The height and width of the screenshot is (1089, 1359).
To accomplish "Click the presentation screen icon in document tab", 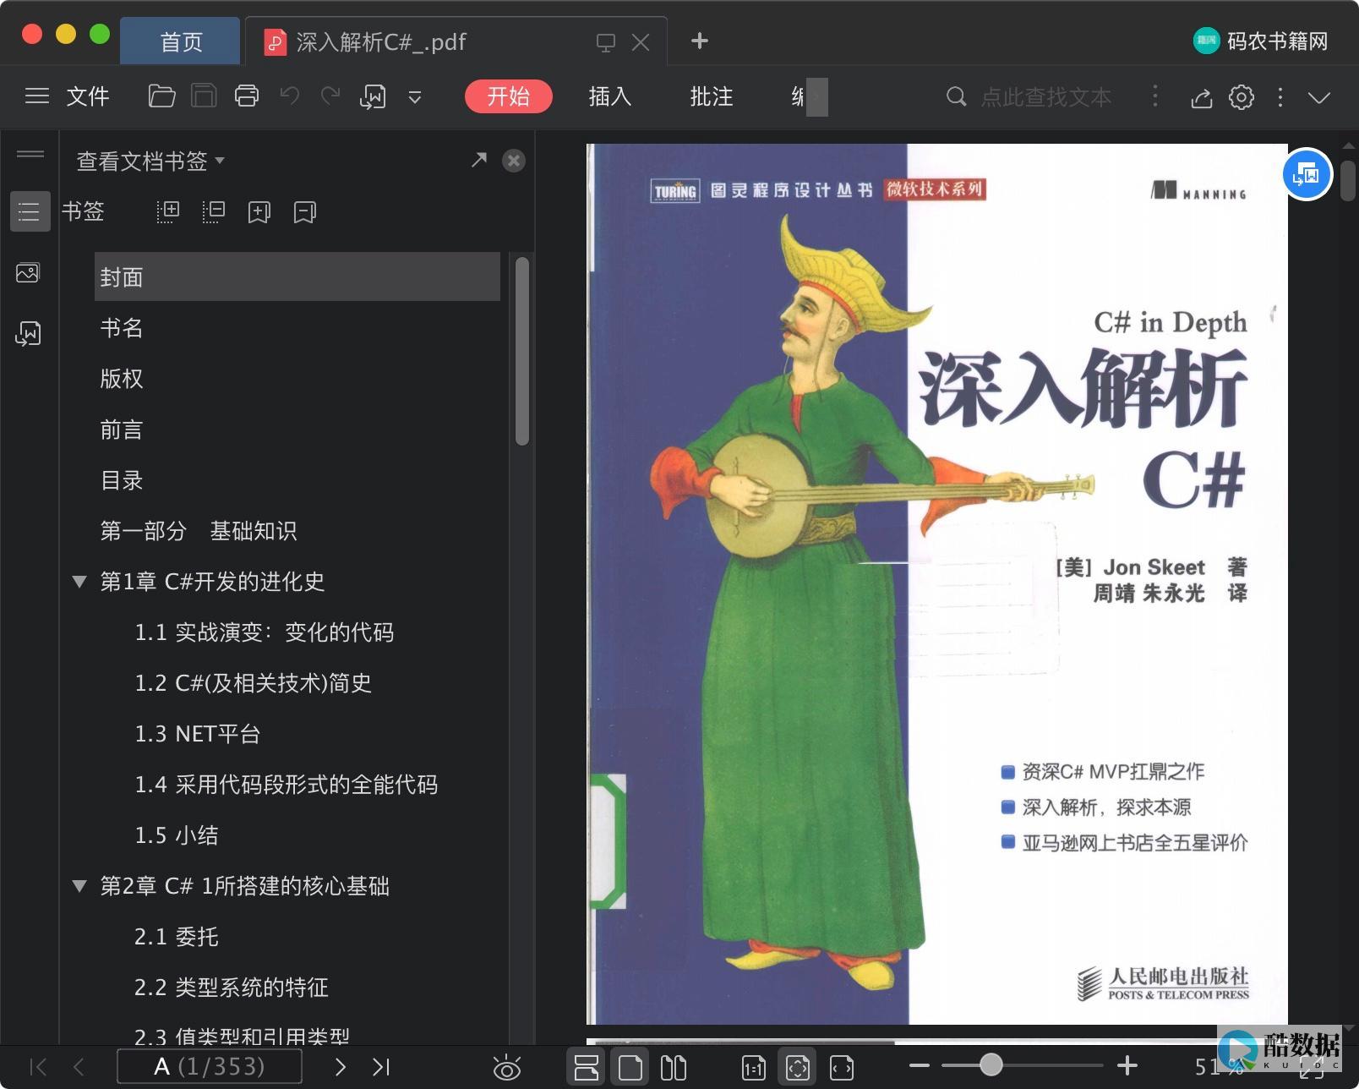I will pos(605,42).
